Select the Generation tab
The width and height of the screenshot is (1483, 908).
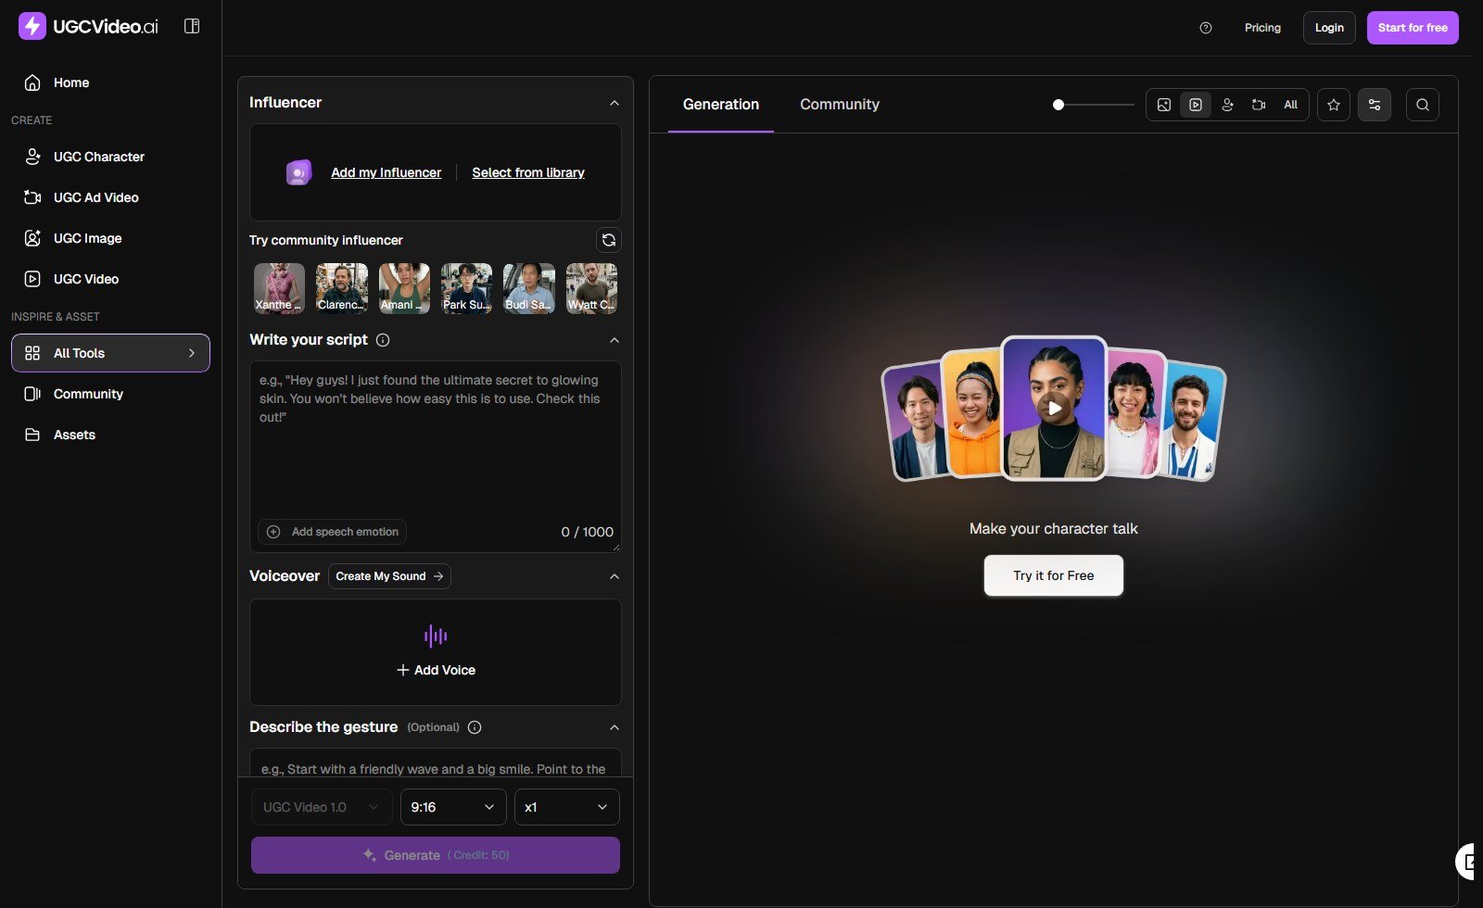tap(721, 105)
